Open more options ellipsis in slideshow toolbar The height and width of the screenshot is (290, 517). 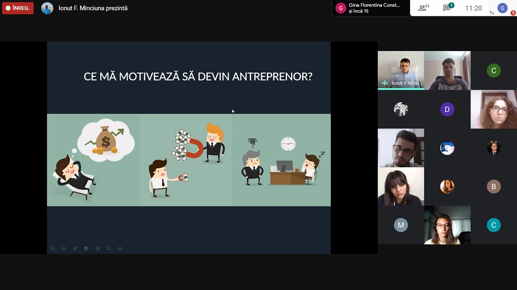pos(120,248)
